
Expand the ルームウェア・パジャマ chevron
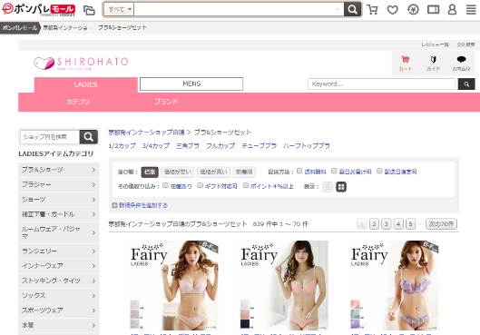click(x=93, y=233)
